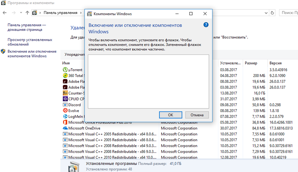Go up one level with up arrow
The image size is (298, 172).
pos(27,13)
